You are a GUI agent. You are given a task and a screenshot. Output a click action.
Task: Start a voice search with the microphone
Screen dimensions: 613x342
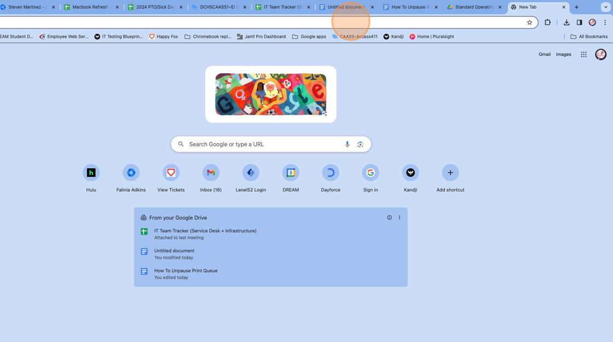tap(347, 144)
